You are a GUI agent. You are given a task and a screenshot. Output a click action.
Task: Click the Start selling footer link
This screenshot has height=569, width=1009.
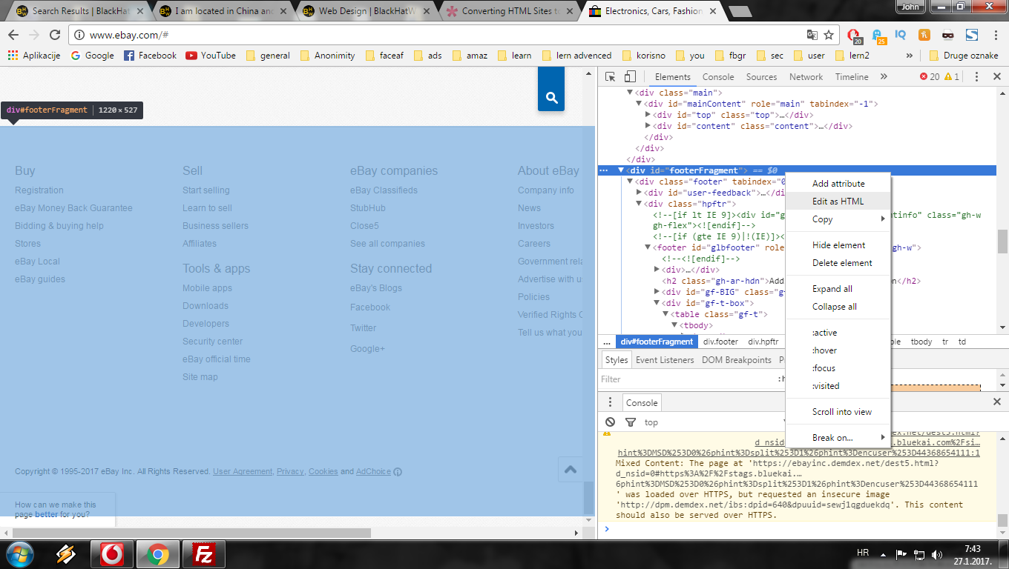[x=206, y=190]
